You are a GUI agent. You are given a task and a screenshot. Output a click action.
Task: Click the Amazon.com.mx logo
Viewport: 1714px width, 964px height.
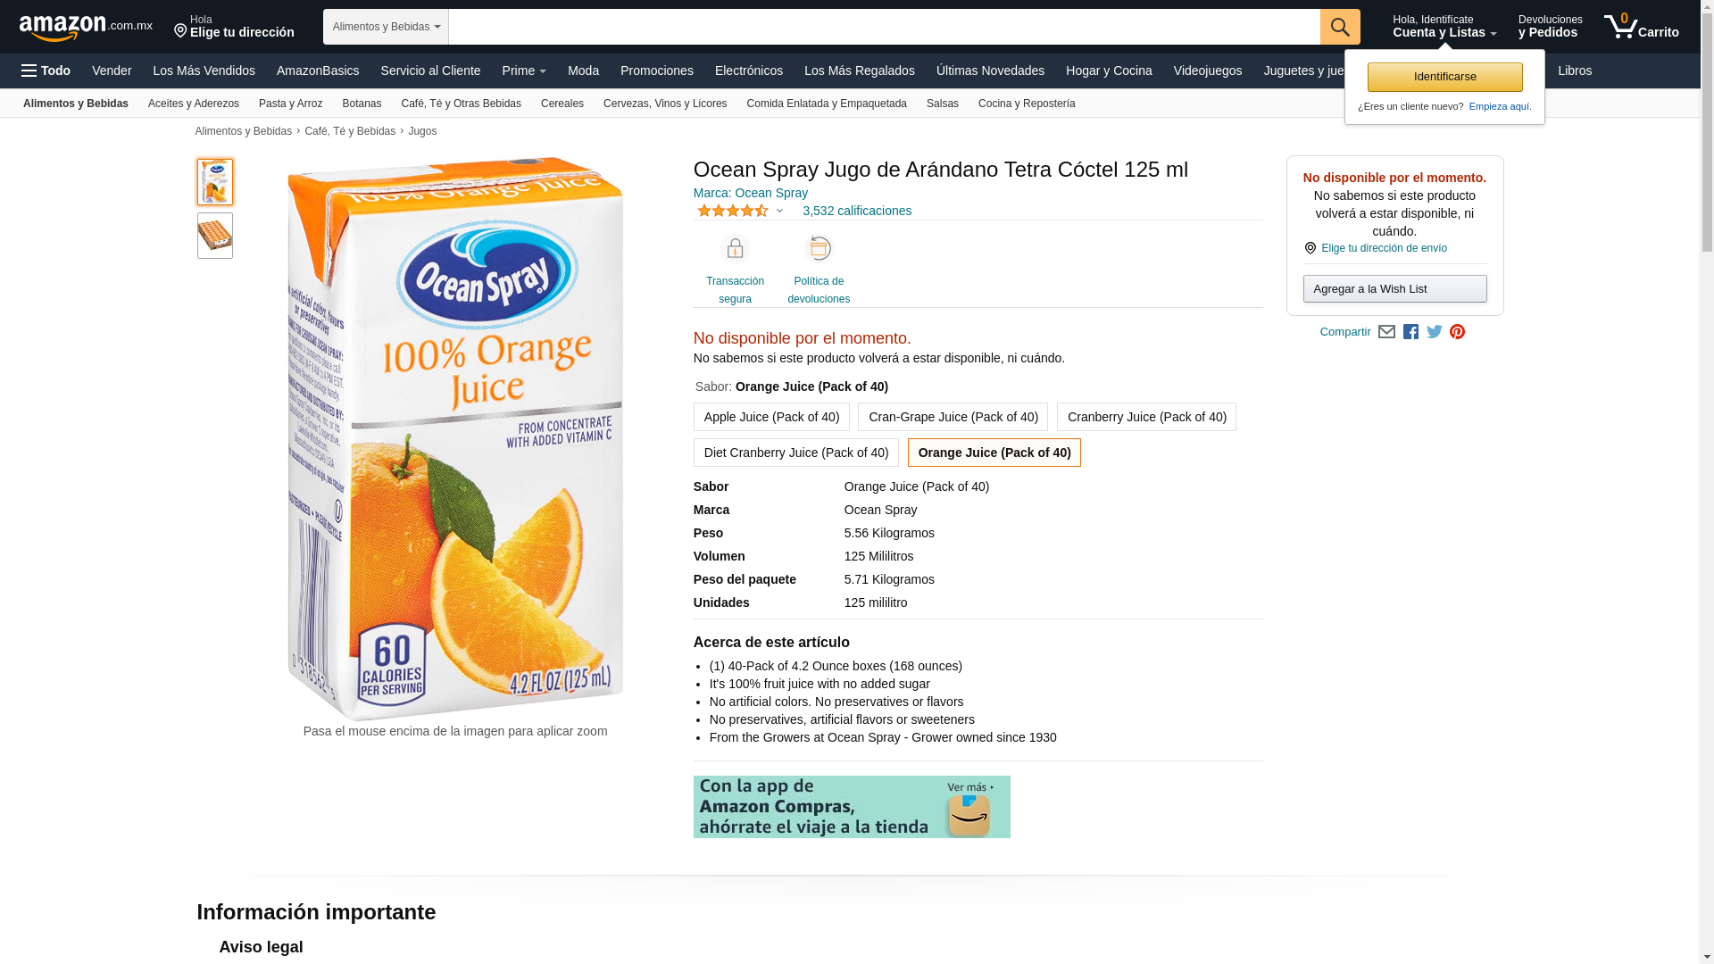pyautogui.click(x=86, y=28)
